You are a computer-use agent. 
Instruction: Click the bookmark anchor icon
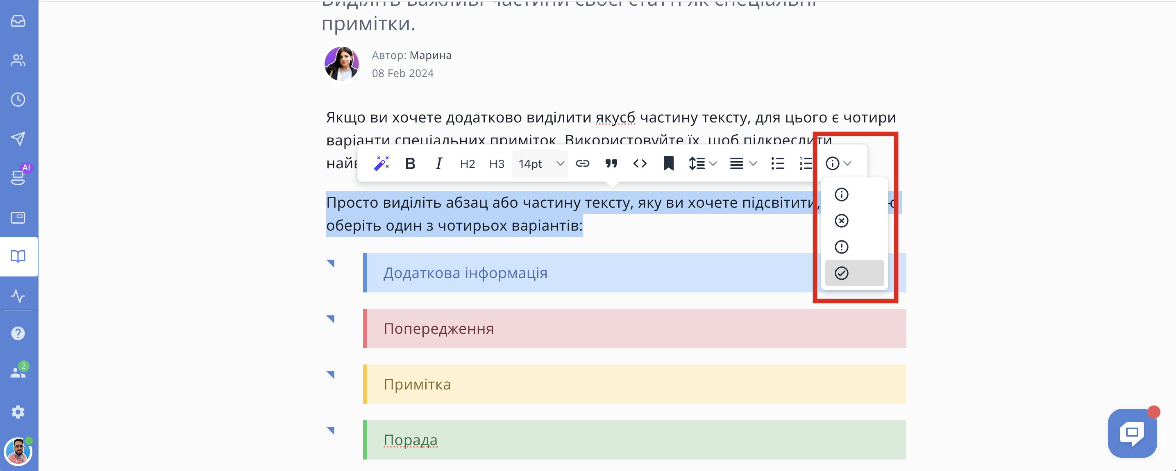668,163
